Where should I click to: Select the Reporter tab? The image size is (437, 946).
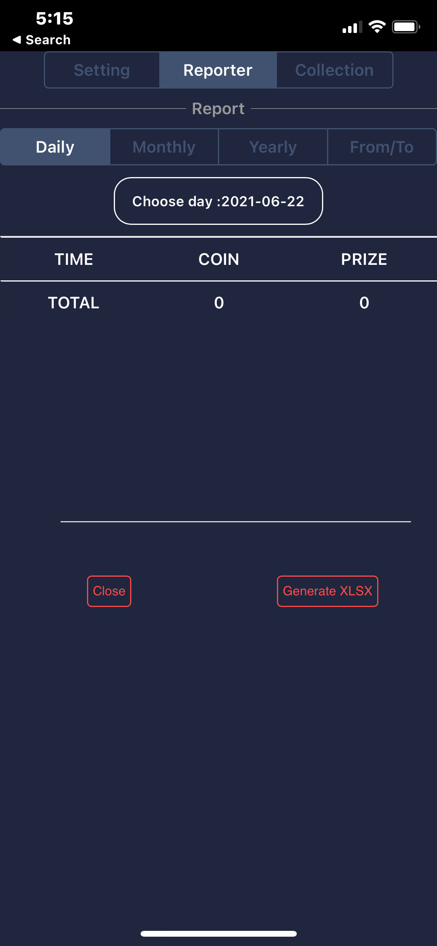218,70
